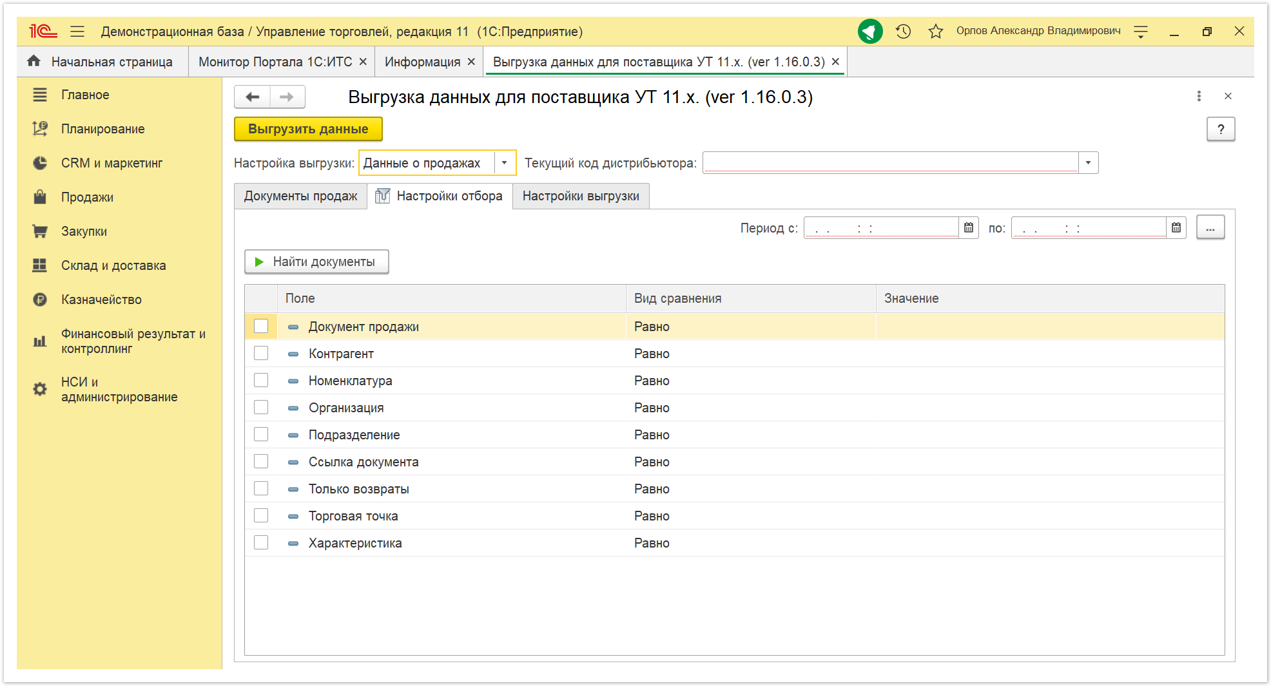
Task: Go forward with the right arrow
Action: pos(287,97)
